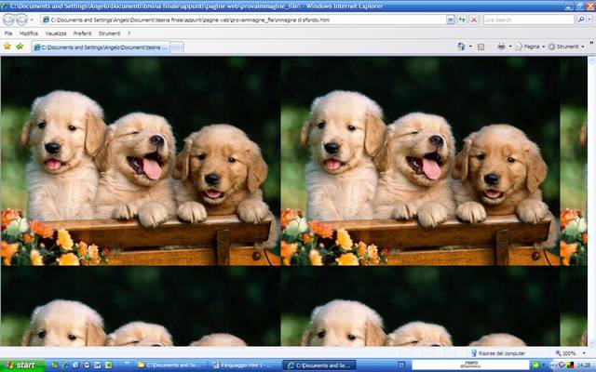Click the browser Back arrow button
The width and height of the screenshot is (596, 372).
coord(8,20)
